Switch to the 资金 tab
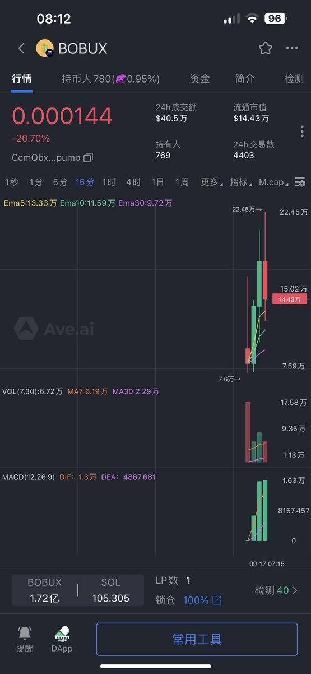This screenshot has width=311, height=674. pyautogui.click(x=200, y=79)
